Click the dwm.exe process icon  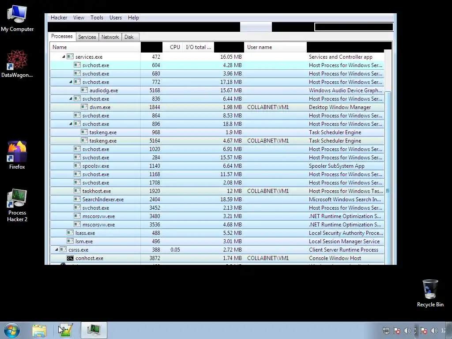pyautogui.click(x=84, y=107)
